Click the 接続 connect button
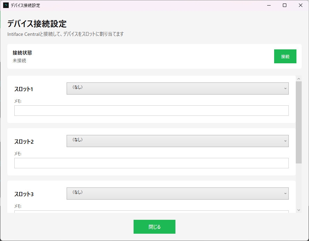 pos(285,56)
